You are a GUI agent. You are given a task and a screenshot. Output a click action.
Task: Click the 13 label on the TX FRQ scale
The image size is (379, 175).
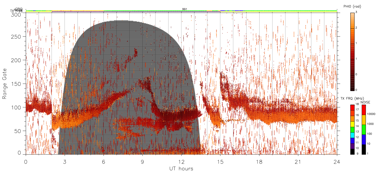pyautogui.click(x=357, y=132)
